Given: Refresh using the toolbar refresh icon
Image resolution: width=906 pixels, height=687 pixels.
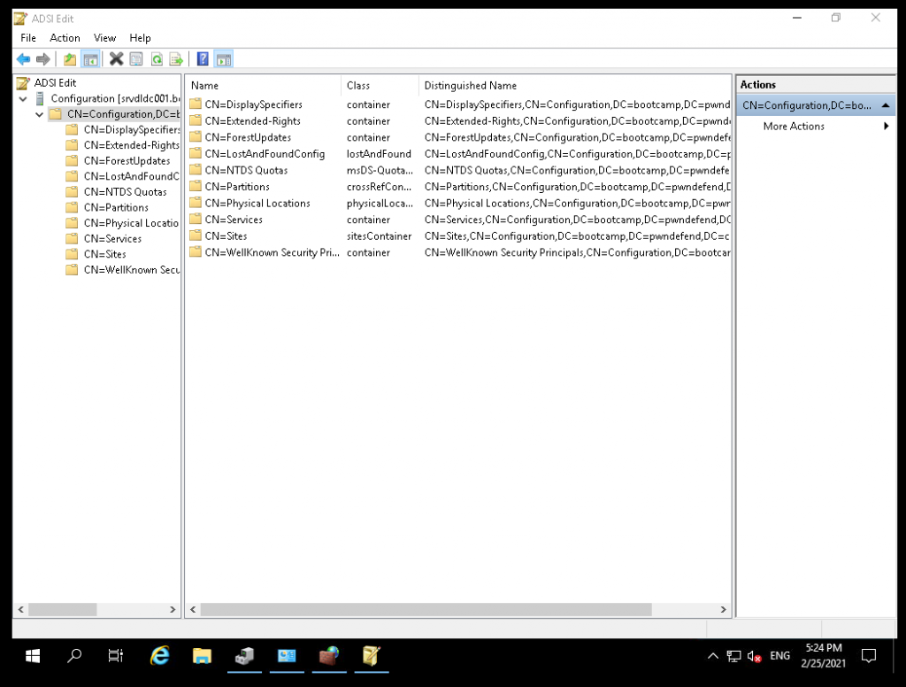Looking at the screenshot, I should [157, 58].
